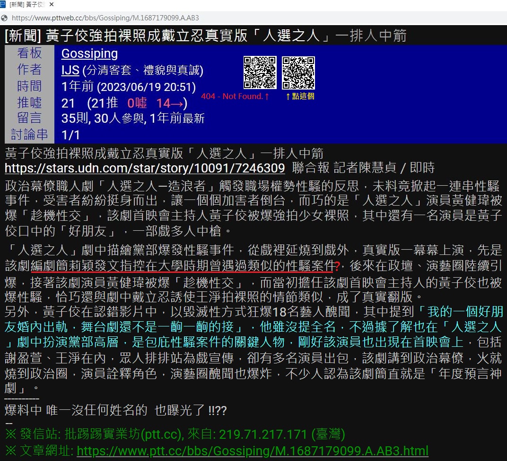Open the stars.udn.com story link

[x=145, y=168]
